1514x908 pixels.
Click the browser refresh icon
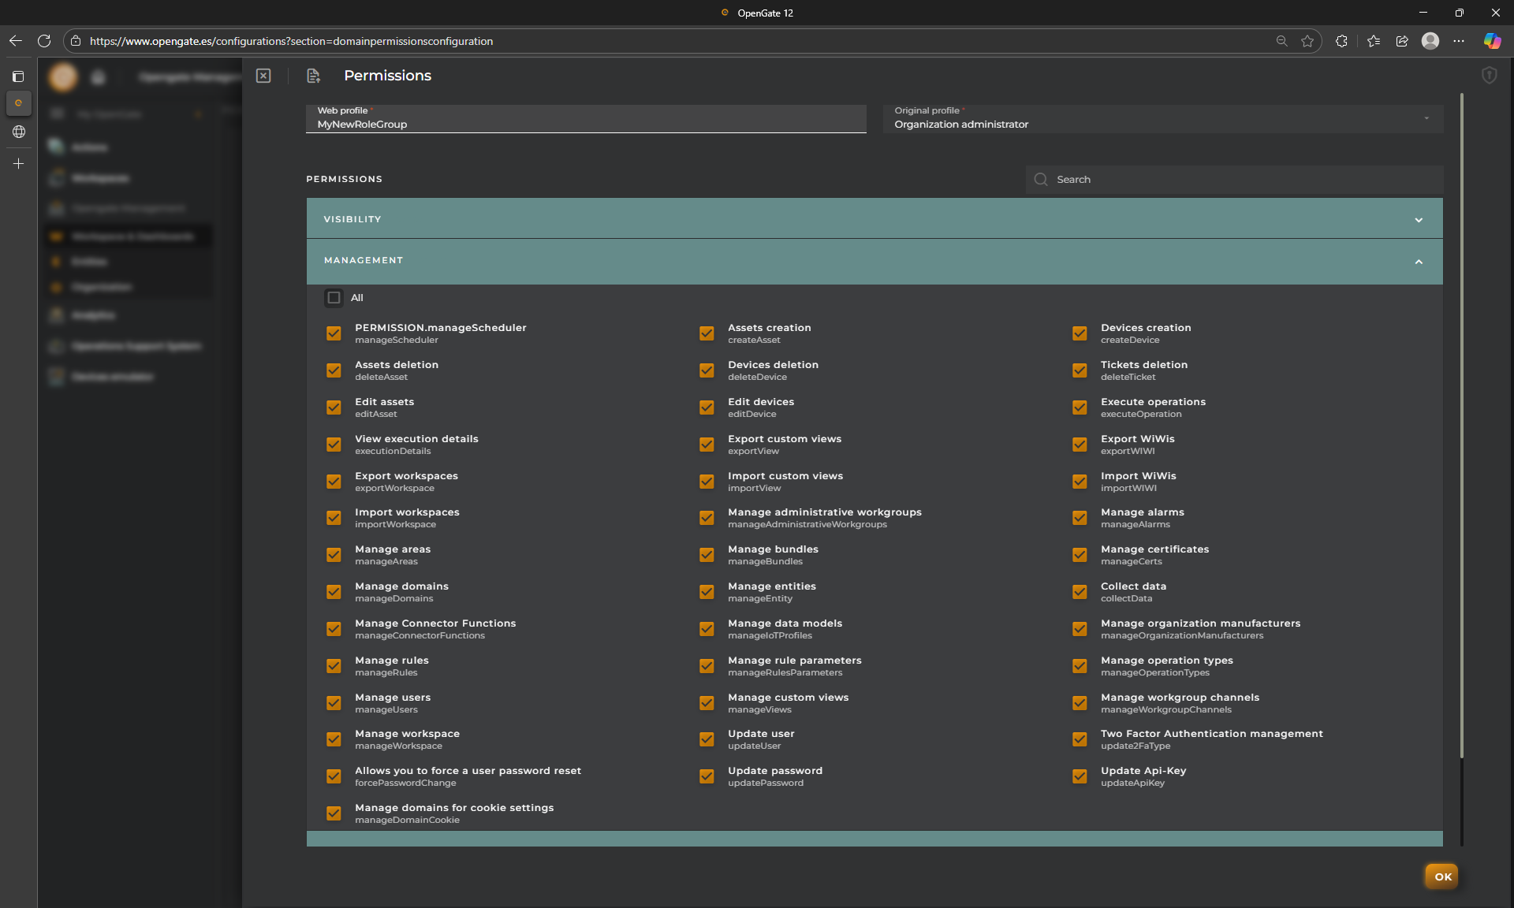(x=44, y=41)
